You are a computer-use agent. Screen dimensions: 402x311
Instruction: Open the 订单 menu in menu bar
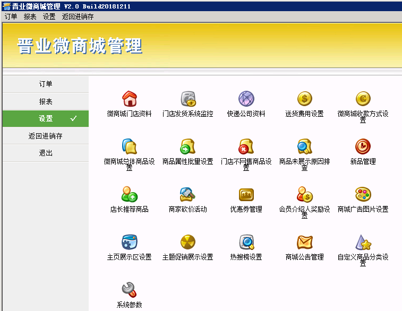pyautogui.click(x=11, y=16)
